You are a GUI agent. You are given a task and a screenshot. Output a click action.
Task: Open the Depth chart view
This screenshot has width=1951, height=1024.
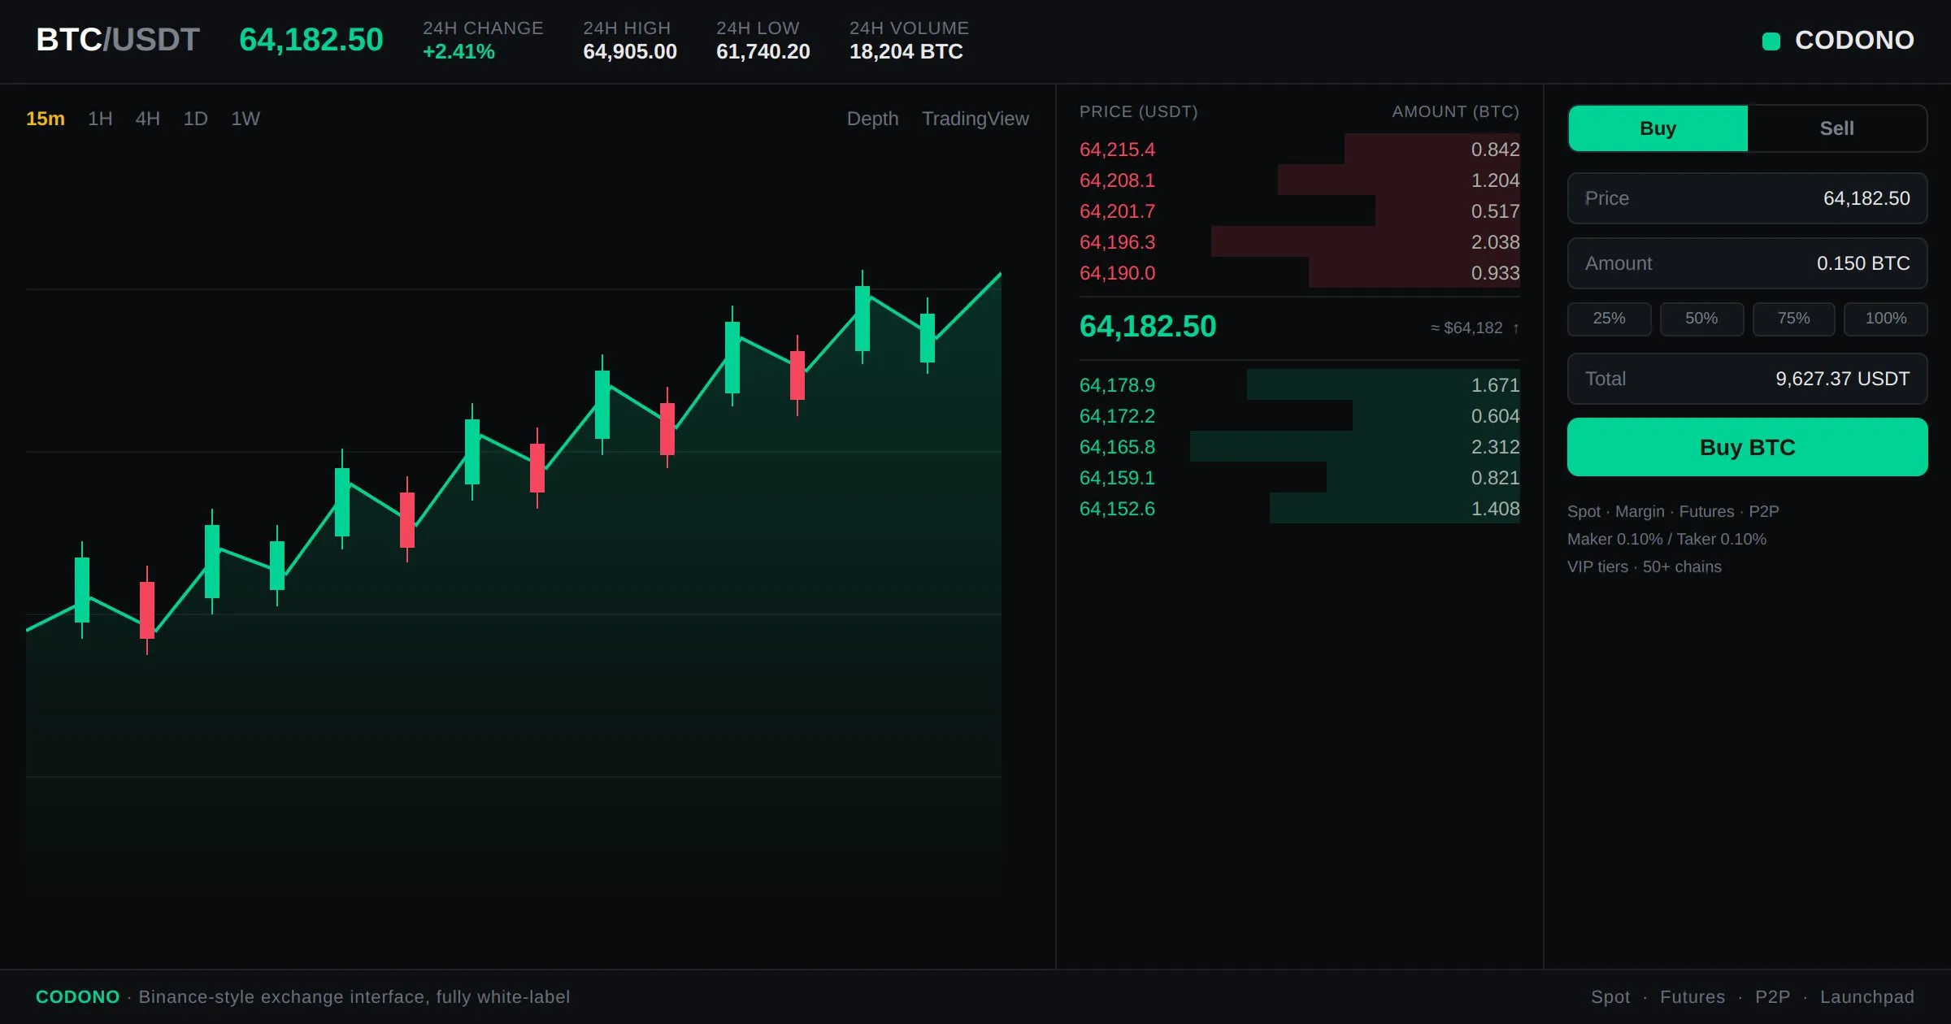872,119
